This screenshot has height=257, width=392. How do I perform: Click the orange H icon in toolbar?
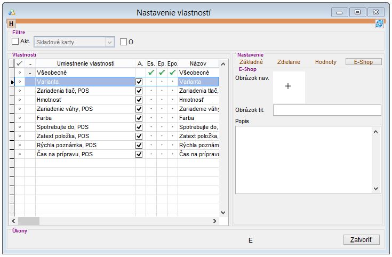click(11, 23)
